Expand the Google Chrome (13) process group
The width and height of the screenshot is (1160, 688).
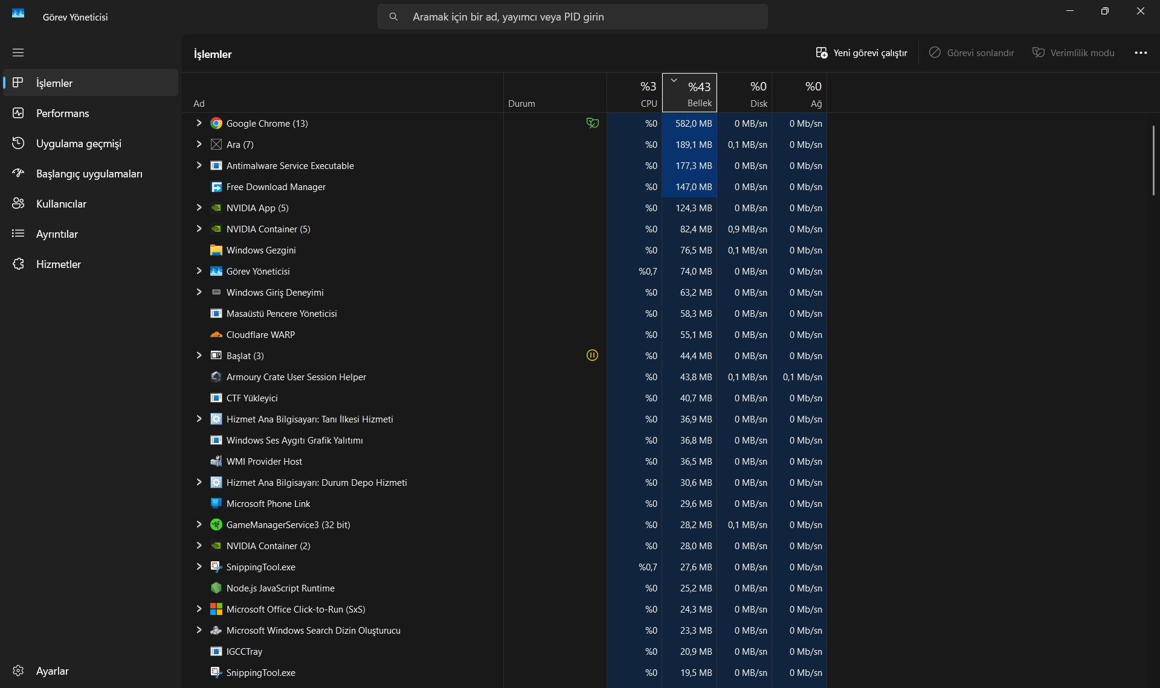coord(199,123)
